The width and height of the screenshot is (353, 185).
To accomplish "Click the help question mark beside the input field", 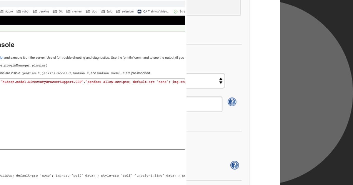I will click(x=232, y=102).
